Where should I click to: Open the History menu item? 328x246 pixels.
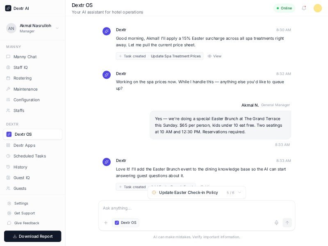[x=20, y=167]
